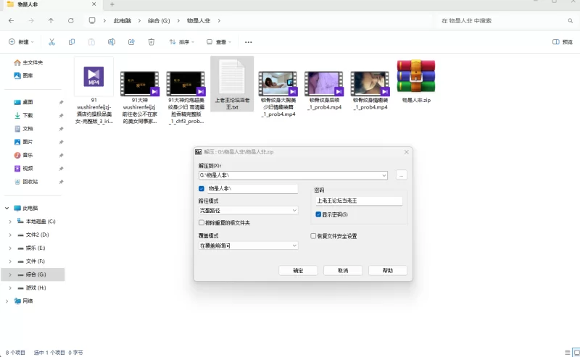Click the 确定 button to extract

(x=299, y=270)
